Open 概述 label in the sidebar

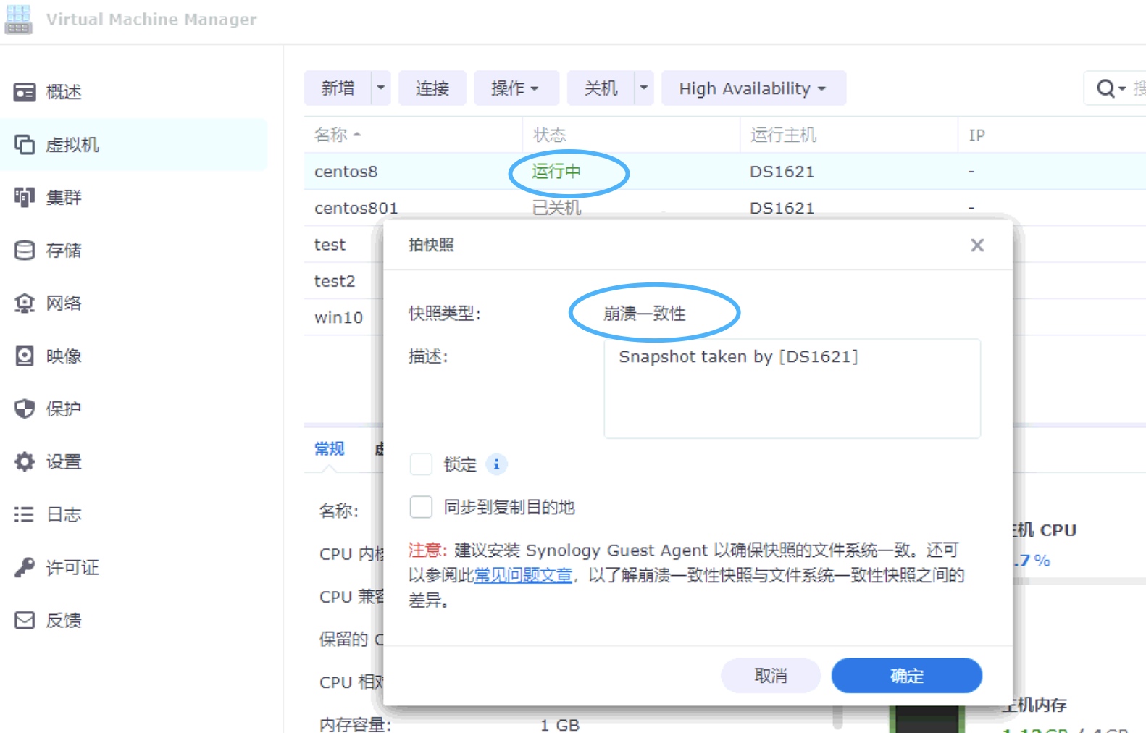coord(64,92)
